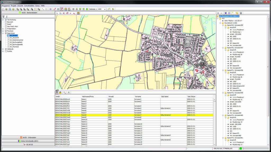Screen dimensions: 271x152
Task: Click the info icon beside the filter
Action: tap(7, 16)
